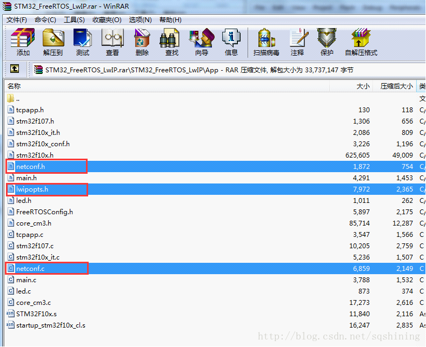Screen dimensions: 426x347
Task: Click the main.c file icon
Action: pyautogui.click(x=11, y=280)
